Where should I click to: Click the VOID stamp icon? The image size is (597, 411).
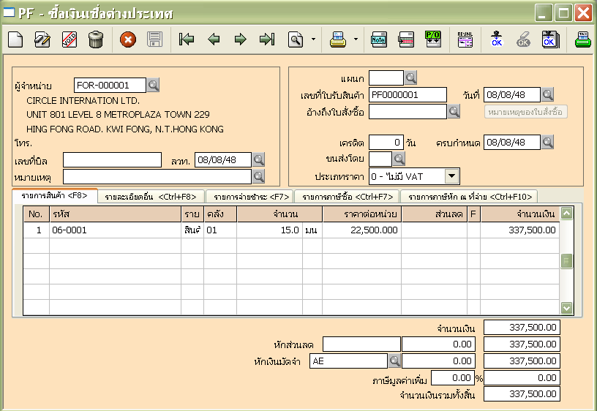point(70,39)
